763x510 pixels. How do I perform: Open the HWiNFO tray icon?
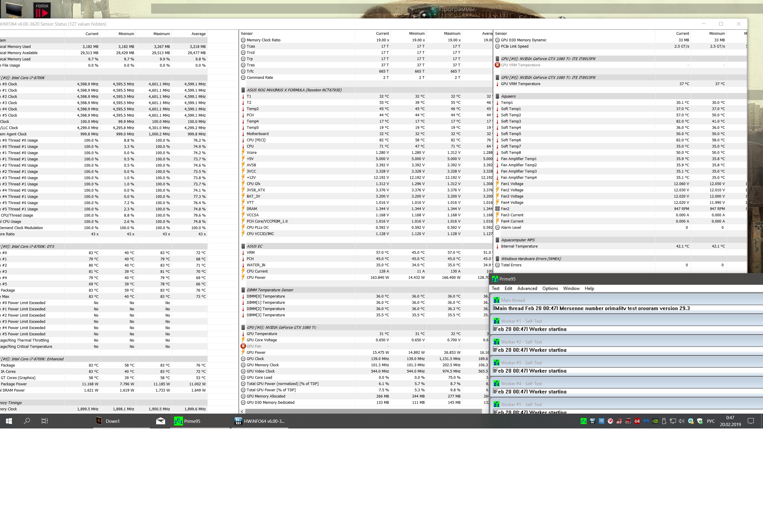[593, 421]
